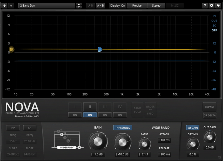The image size is (223, 161).
Task: Toggle band I ON switch
Action: click(75, 115)
